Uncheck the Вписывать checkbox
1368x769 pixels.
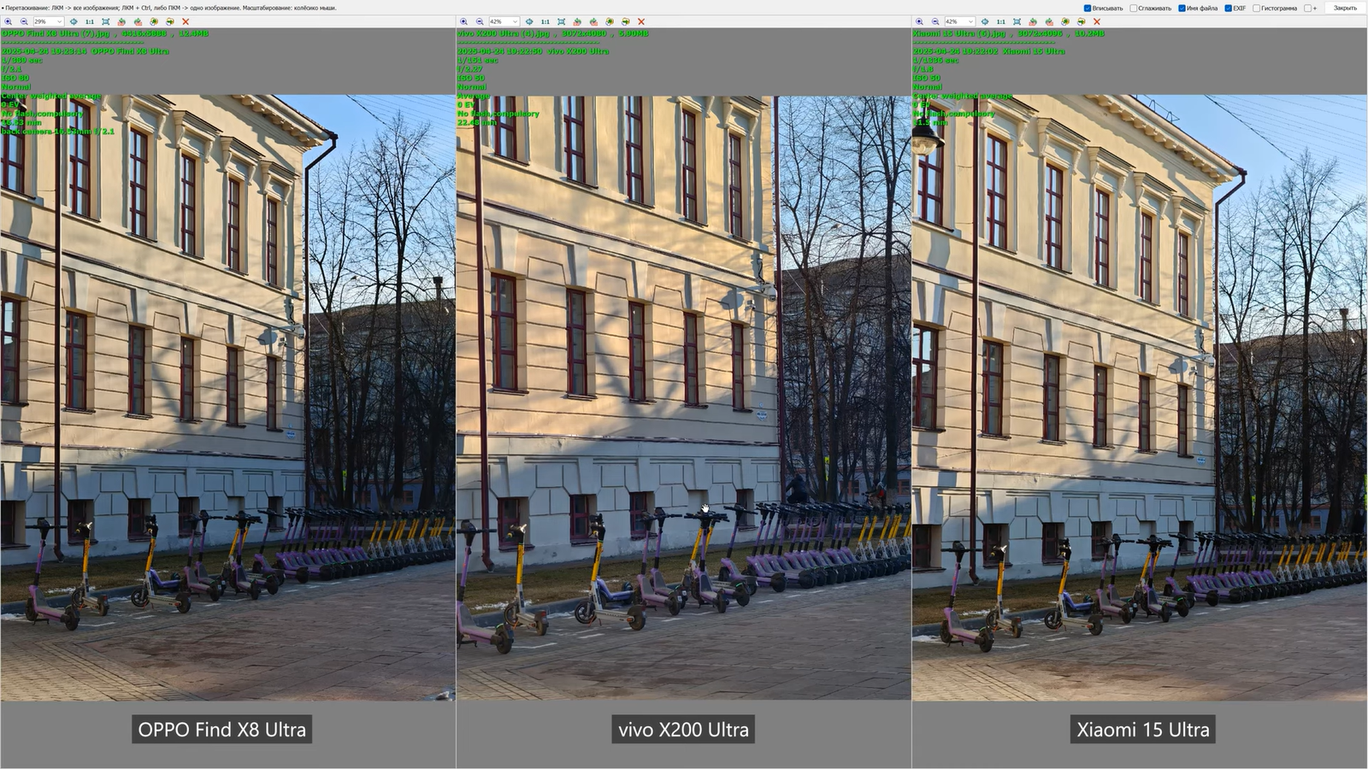pyautogui.click(x=1088, y=9)
